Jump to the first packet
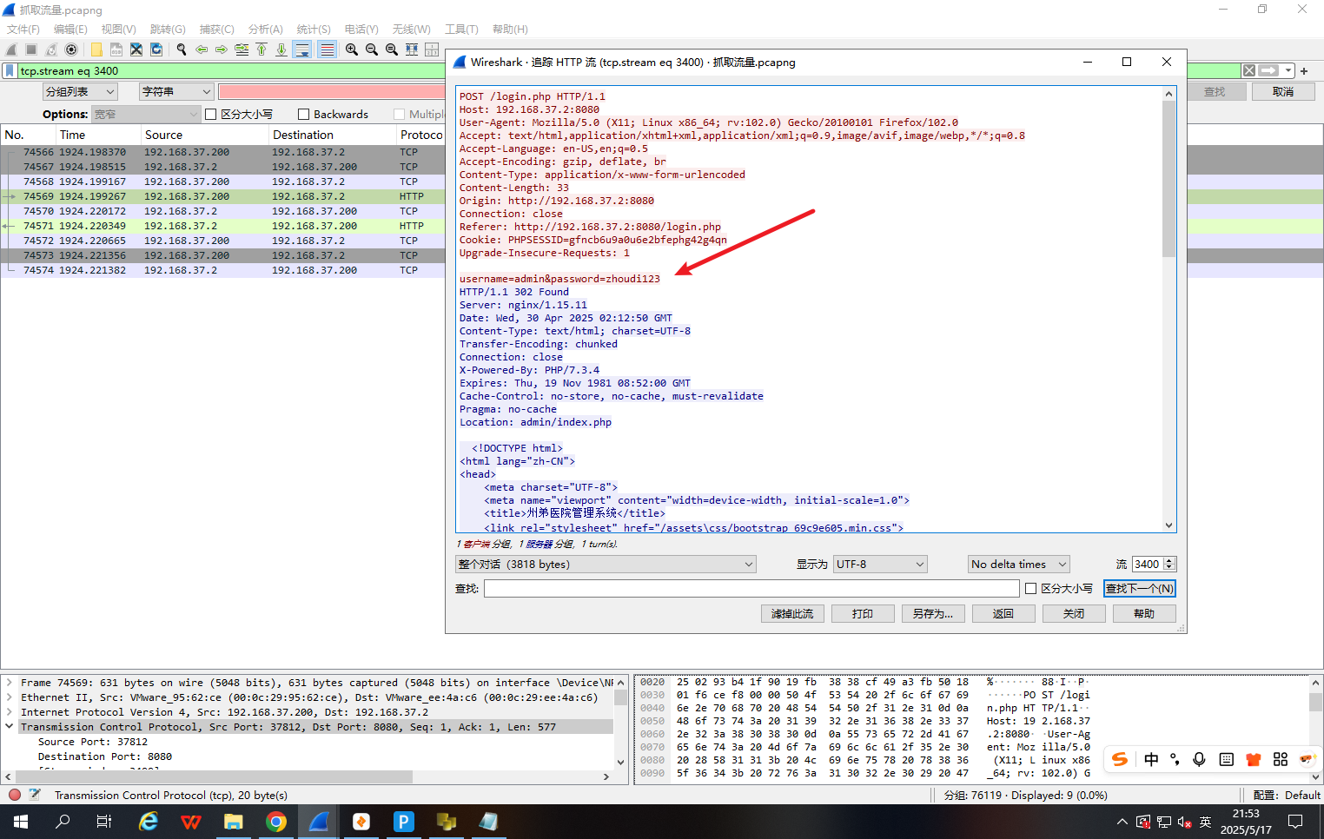 click(261, 50)
